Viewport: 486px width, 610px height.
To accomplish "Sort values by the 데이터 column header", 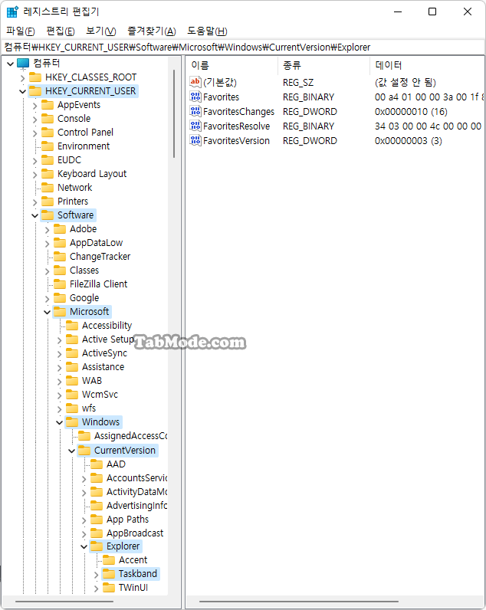I will tap(426, 65).
